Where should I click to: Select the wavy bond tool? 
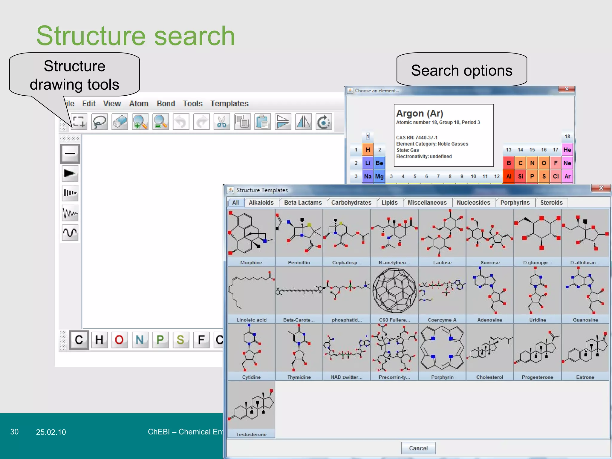(70, 213)
